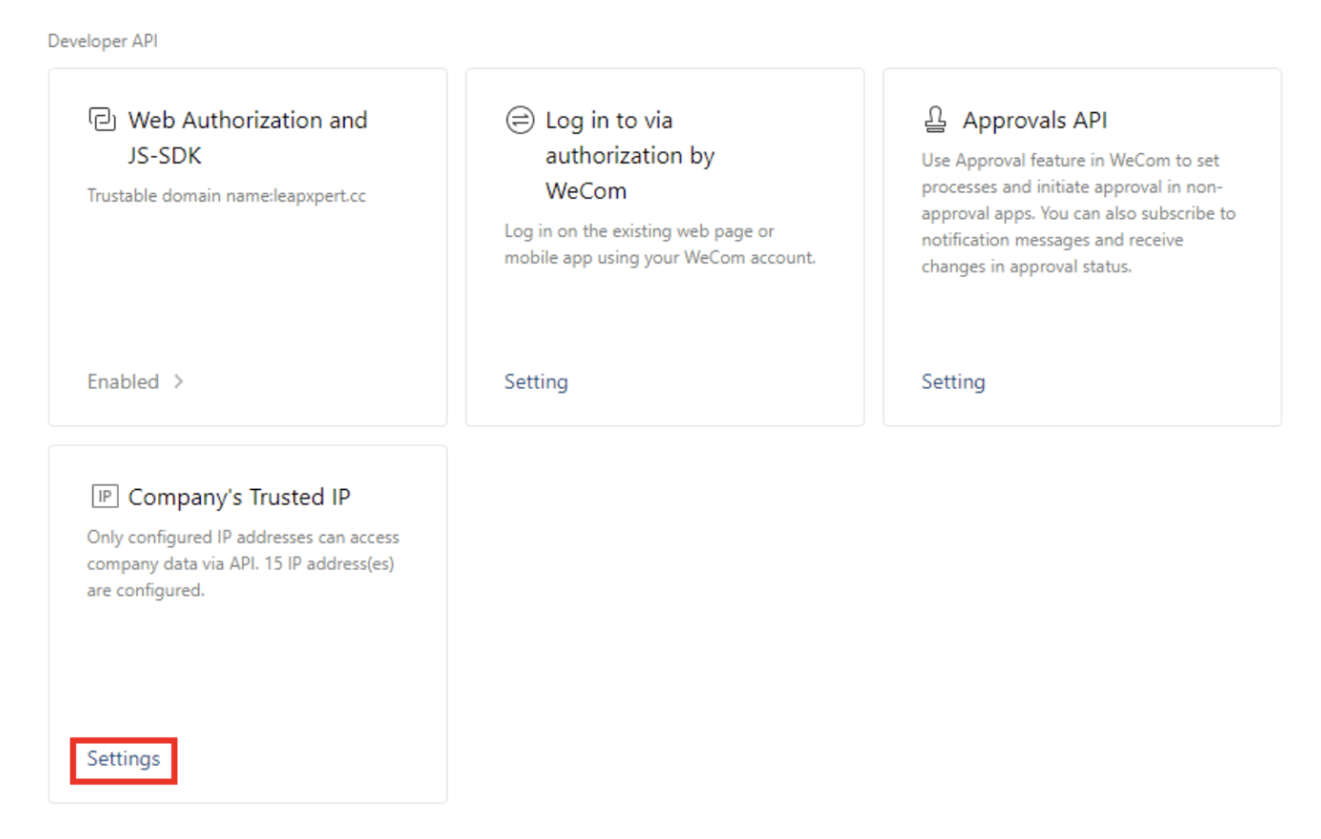
Task: Open the Enabled status link
Action: (x=123, y=381)
